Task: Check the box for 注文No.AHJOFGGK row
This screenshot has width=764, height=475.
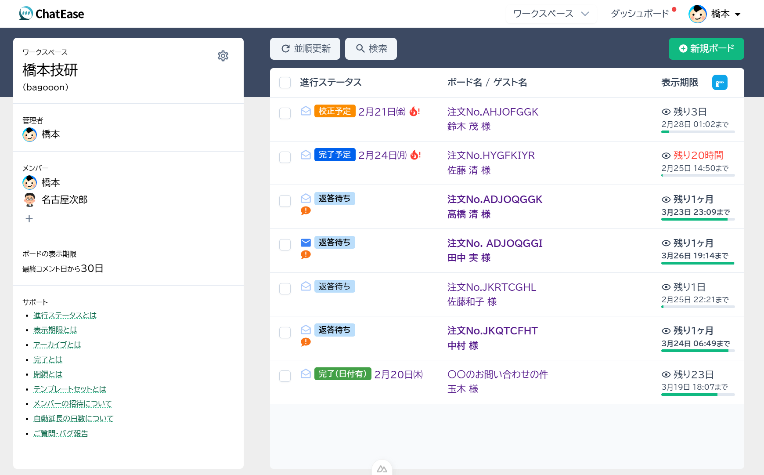Action: pyautogui.click(x=285, y=113)
